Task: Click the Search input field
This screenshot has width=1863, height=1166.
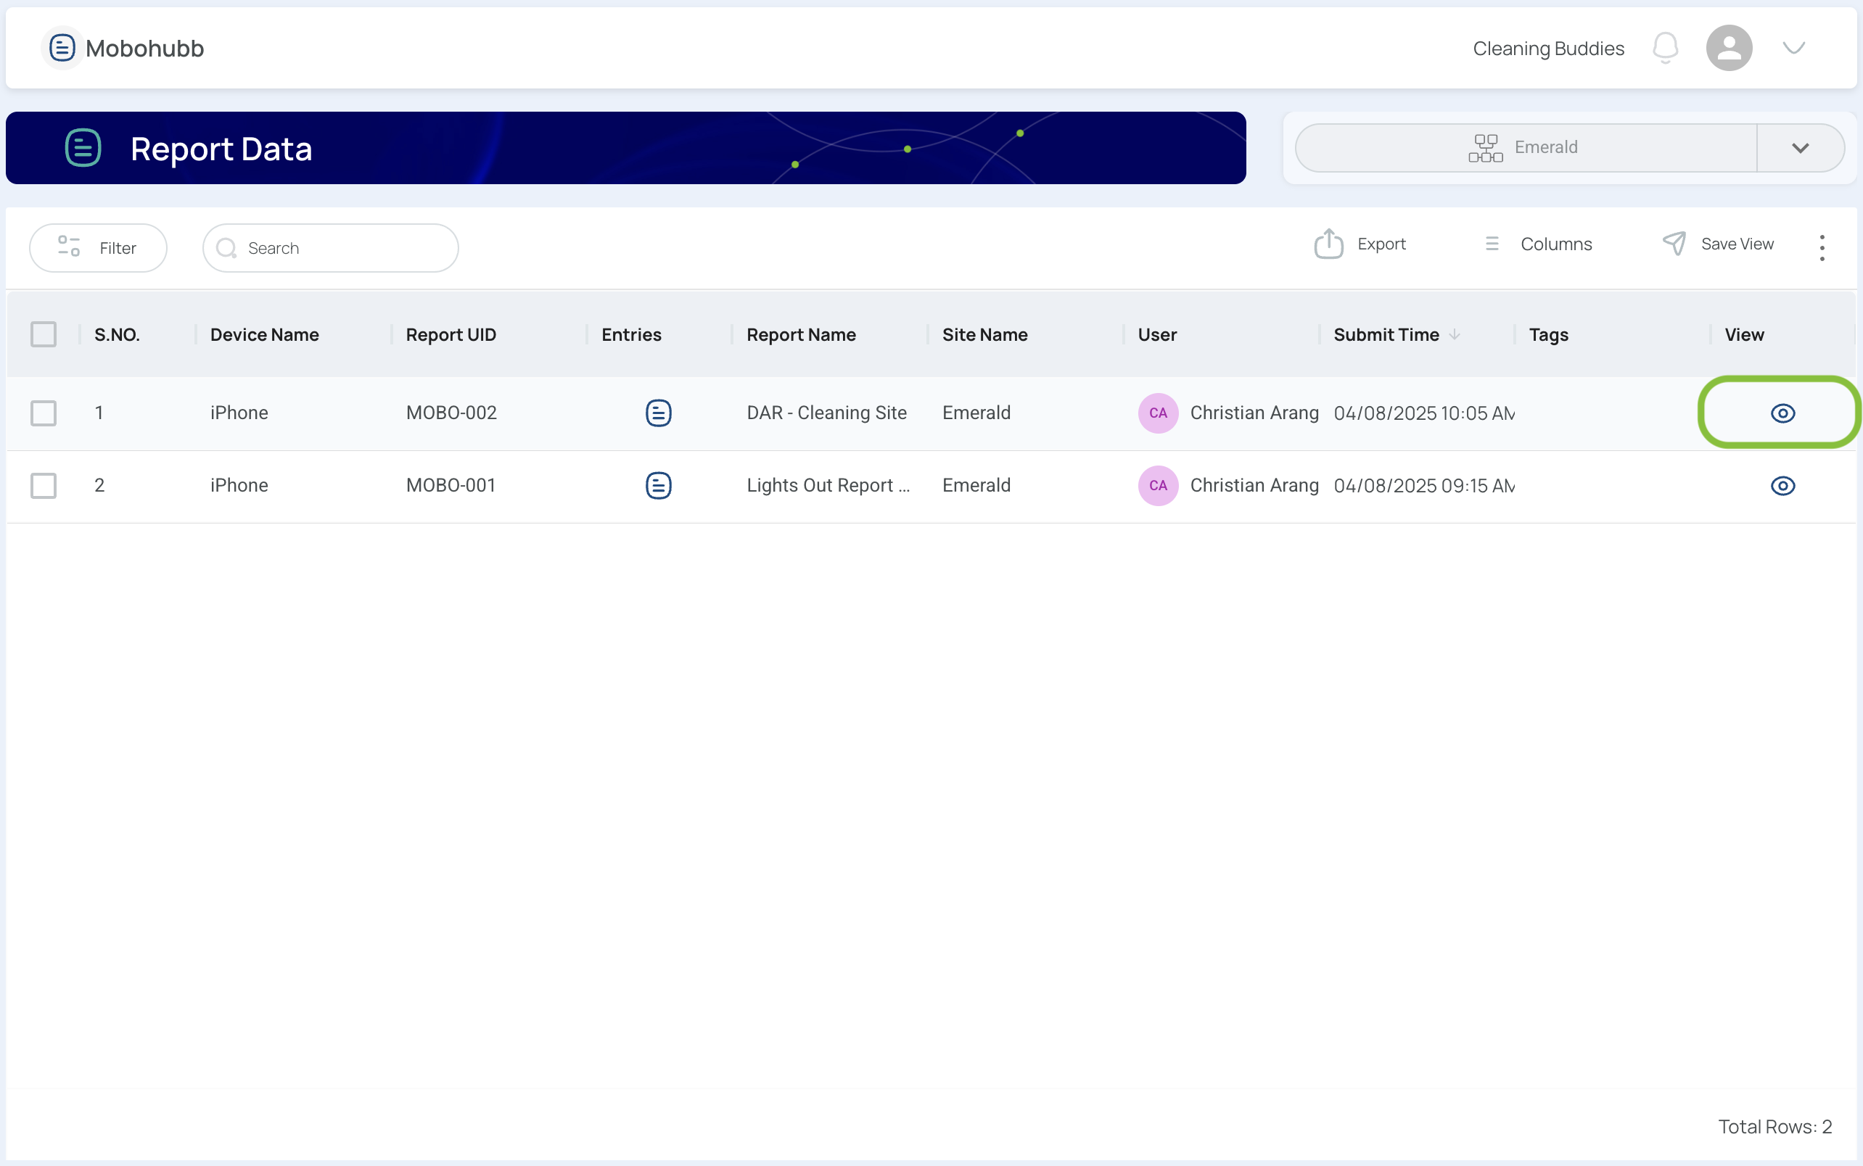Action: click(x=330, y=247)
